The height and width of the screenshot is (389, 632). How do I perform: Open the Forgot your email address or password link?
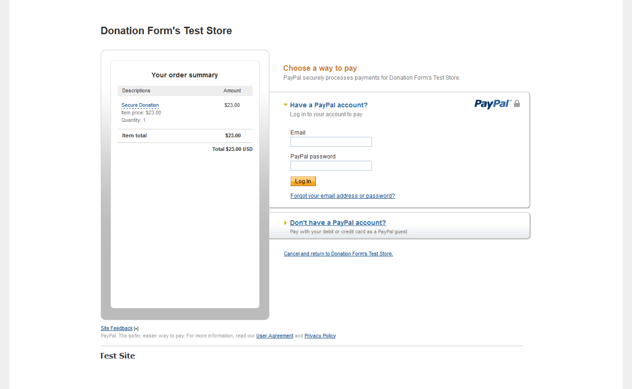point(342,195)
